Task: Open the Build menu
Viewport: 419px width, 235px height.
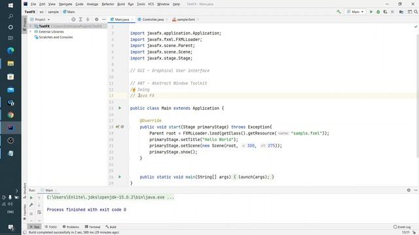Action: click(x=120, y=4)
